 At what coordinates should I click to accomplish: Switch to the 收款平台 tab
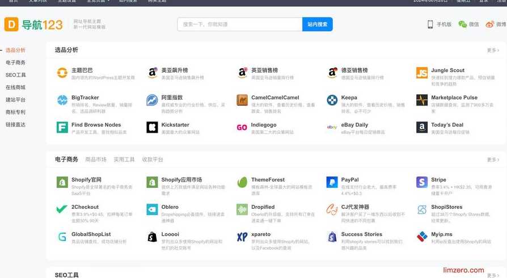pos(153,159)
